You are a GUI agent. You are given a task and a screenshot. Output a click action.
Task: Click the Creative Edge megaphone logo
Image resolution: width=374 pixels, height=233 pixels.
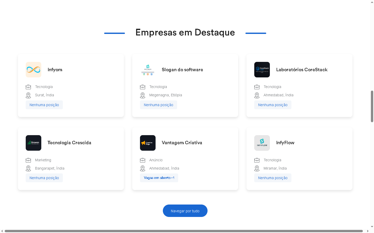point(148,143)
